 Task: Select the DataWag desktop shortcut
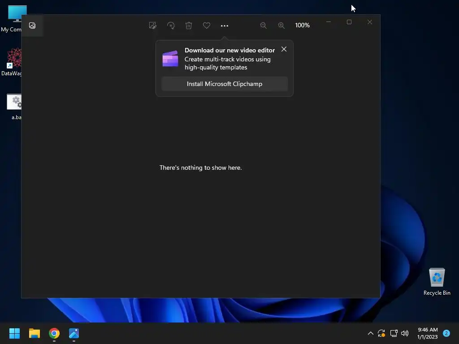pos(11,62)
